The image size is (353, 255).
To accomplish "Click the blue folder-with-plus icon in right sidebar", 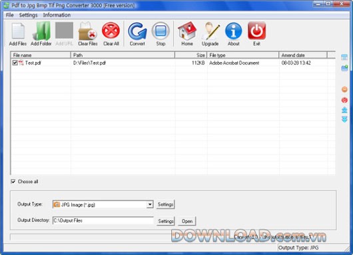I will click(x=344, y=68).
